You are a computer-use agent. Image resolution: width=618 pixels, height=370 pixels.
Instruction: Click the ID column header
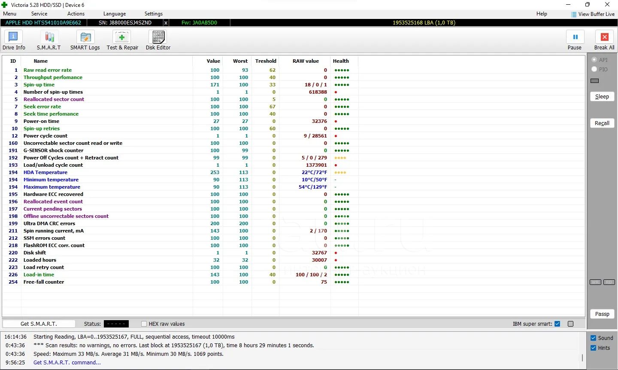[13, 61]
